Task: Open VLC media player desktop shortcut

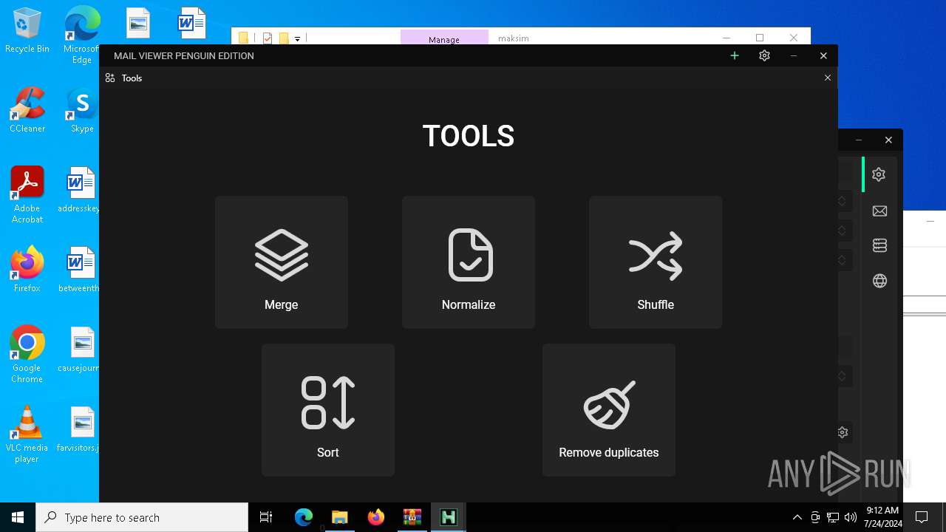Action: pos(27,434)
